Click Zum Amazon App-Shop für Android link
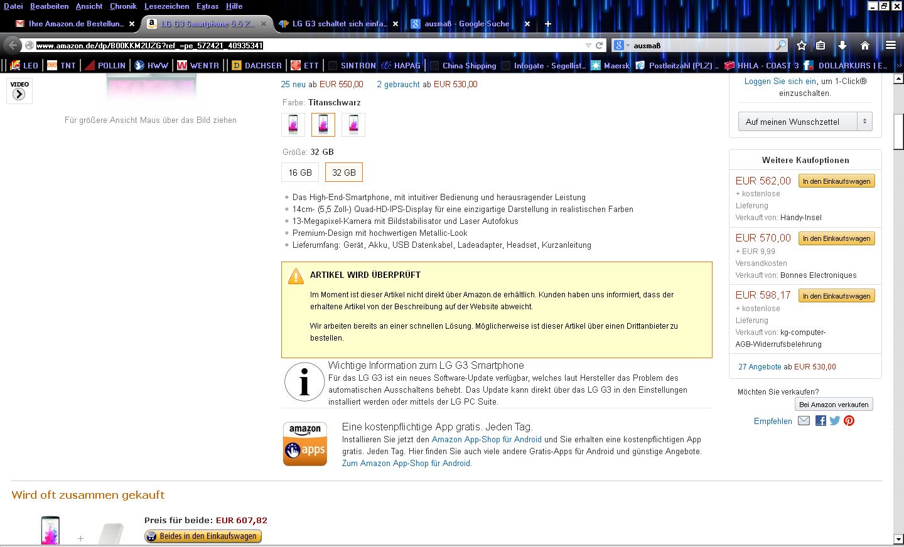 406,464
